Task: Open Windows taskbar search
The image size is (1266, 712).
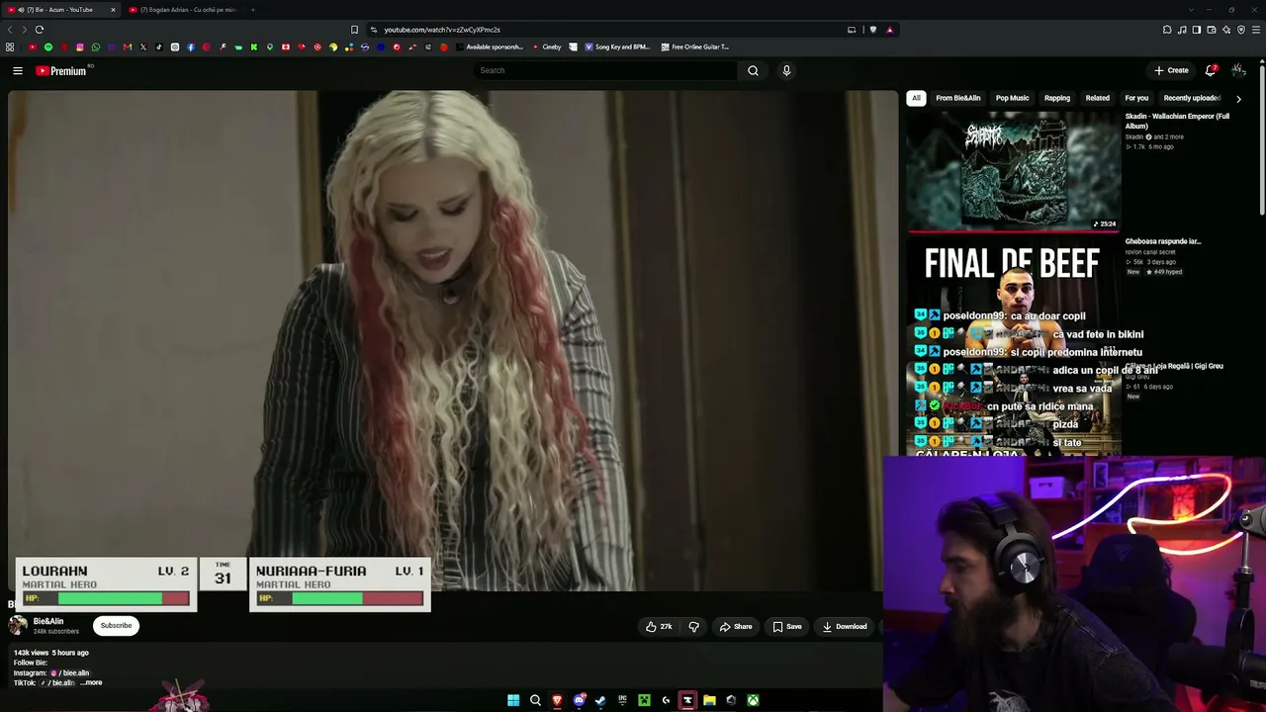Action: (x=535, y=700)
